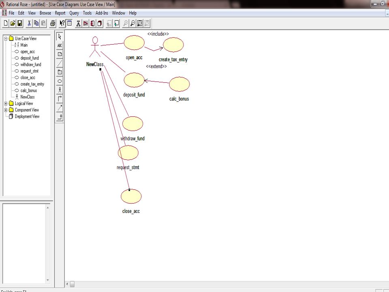Click the Browse Parent toolbar icon
Image resolution: width=389 pixels, height=292 pixels.
pyautogui.click(x=109, y=24)
